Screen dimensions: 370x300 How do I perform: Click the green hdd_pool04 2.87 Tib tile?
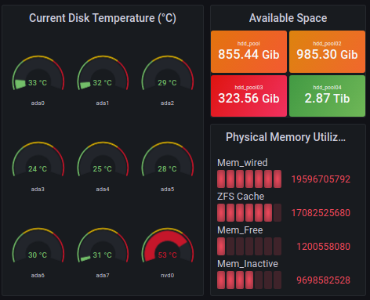click(327, 96)
